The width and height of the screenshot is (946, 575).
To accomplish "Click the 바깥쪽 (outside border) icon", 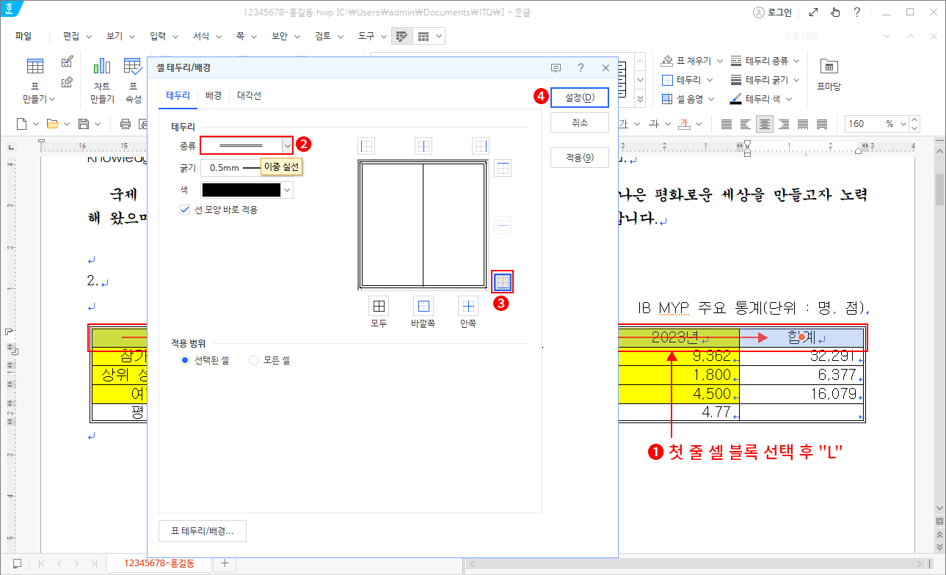I will [x=423, y=306].
